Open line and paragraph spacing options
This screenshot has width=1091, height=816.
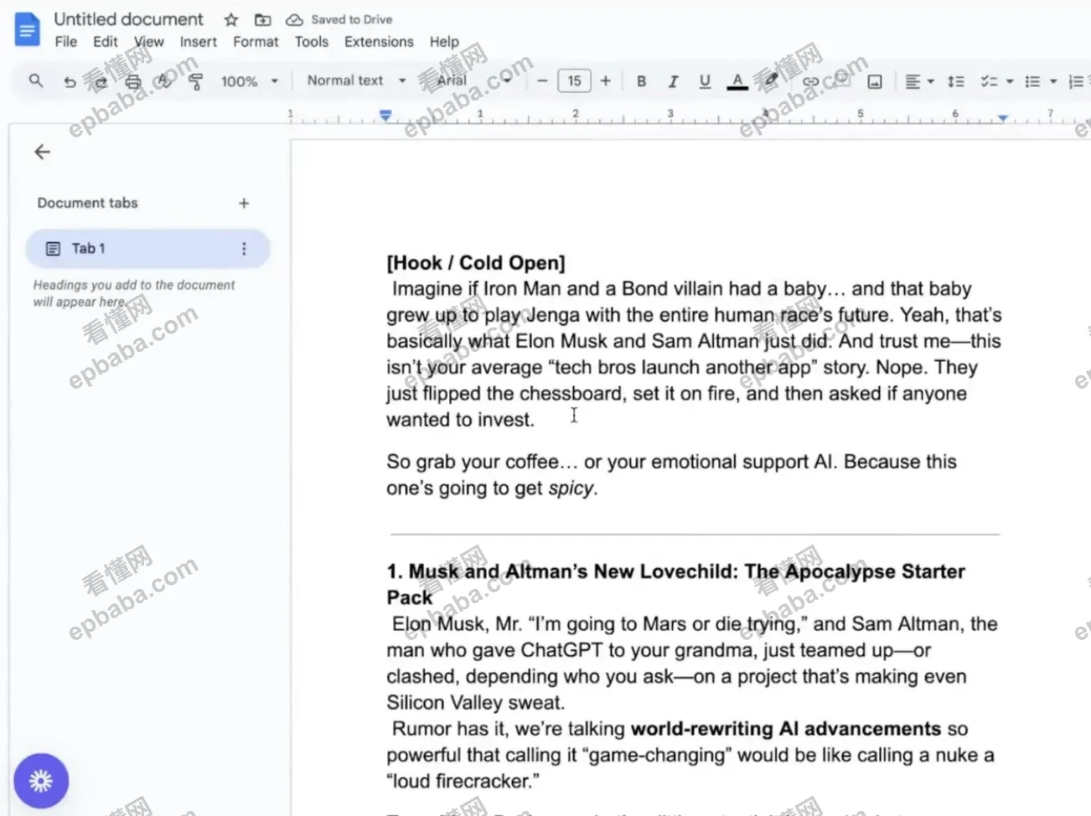pos(955,81)
